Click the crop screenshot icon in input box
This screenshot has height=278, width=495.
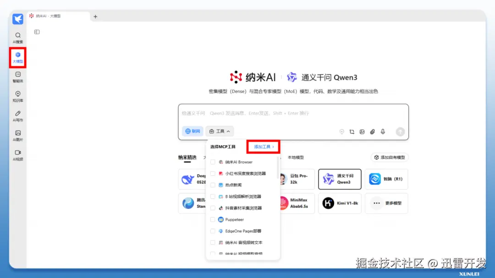tap(352, 131)
